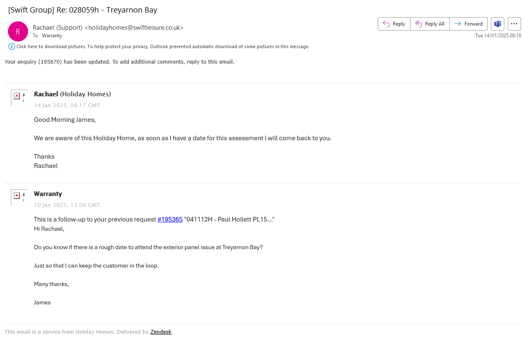532x353 pixels.
Task: Open the #195365 request link
Action: tap(170, 219)
